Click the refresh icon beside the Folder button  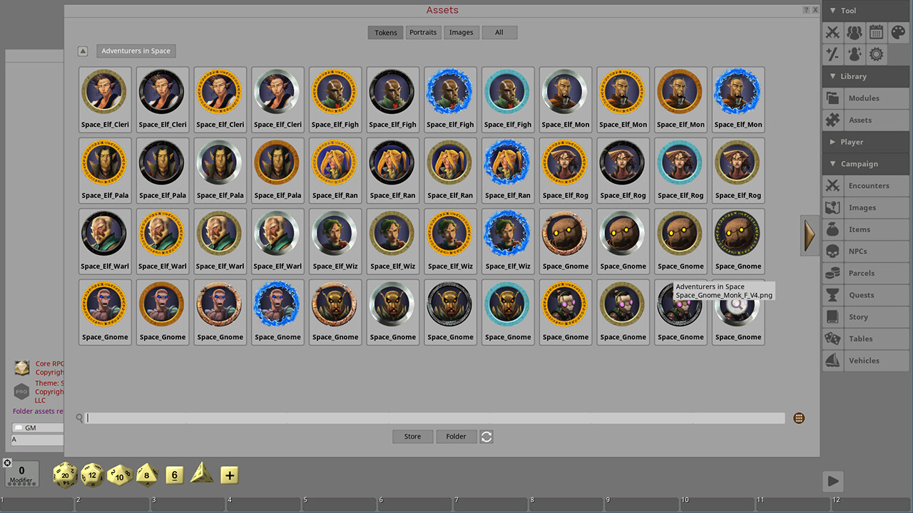click(486, 436)
